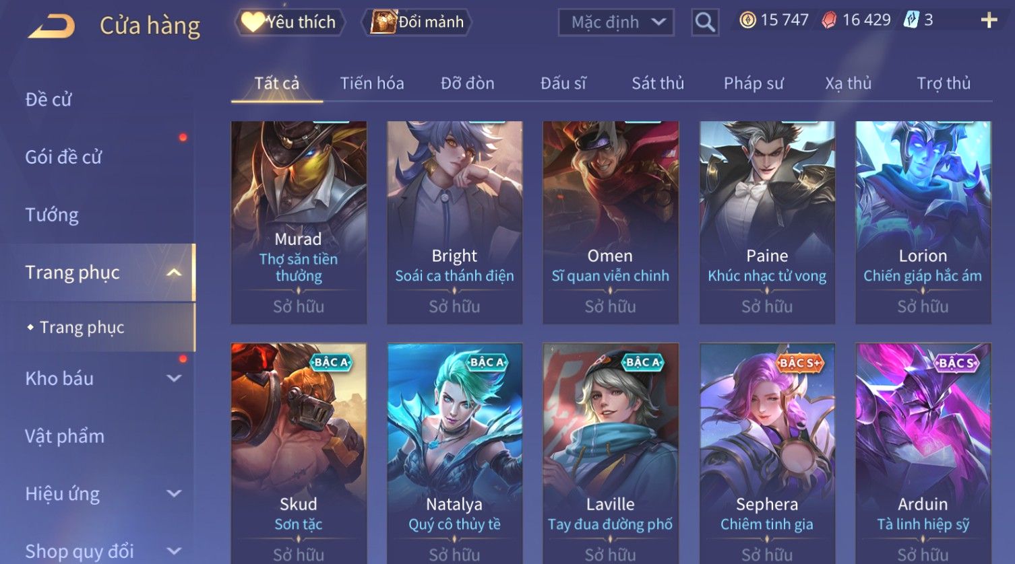Select the Tiến hóa tab
Viewport: 1015px width, 564px height.
pos(372,83)
